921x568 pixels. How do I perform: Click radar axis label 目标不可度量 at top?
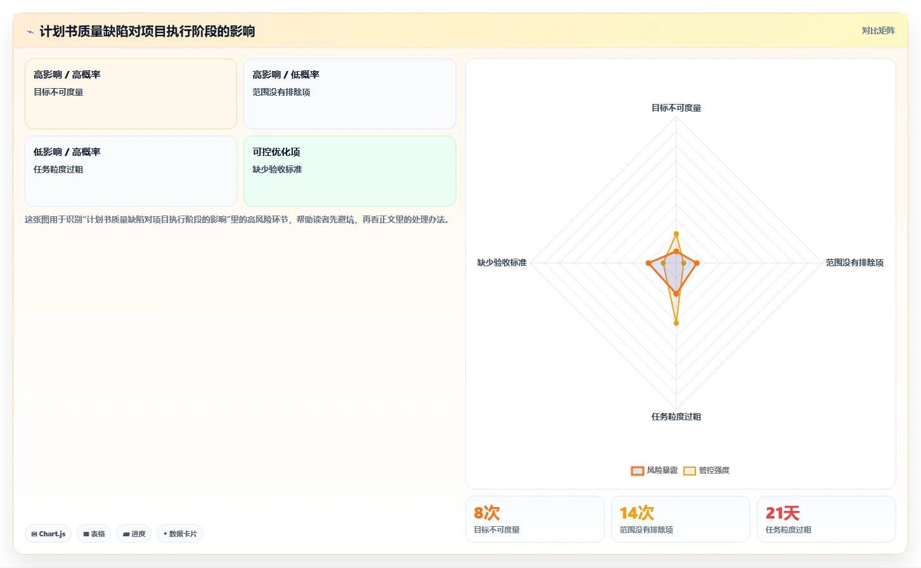676,108
